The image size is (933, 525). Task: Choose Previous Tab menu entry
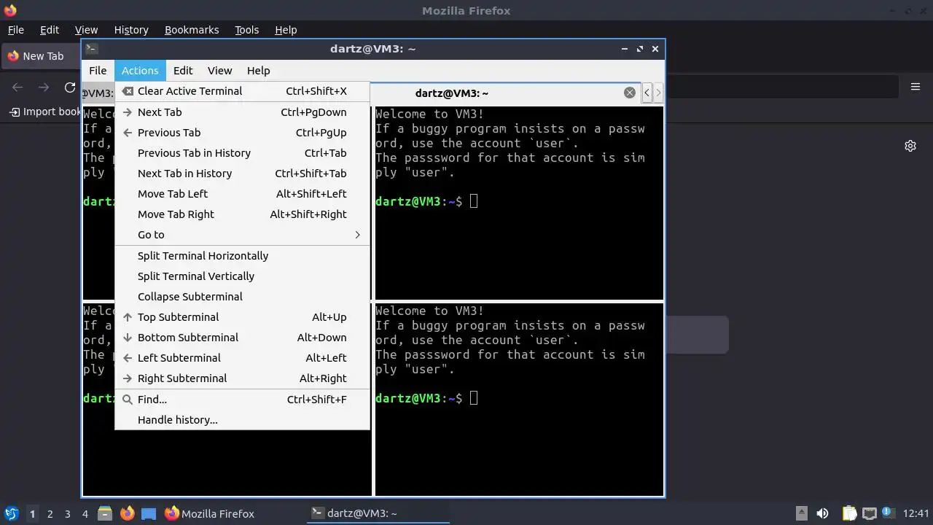(x=242, y=133)
